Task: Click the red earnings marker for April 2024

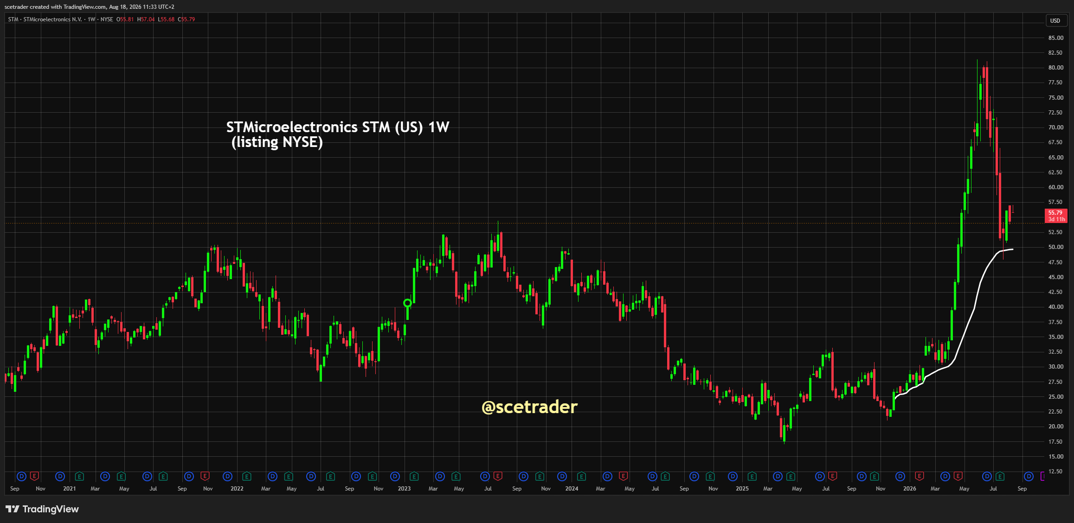Action: pyautogui.click(x=623, y=476)
